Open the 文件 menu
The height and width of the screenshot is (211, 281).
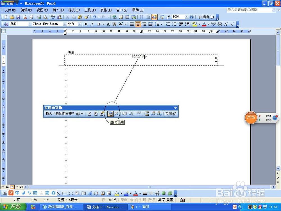pyautogui.click(x=10, y=10)
